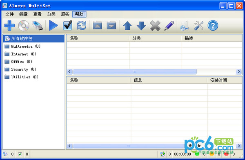Image resolution: width=245 pixels, height=160 pixels.
Task: Click top list horizontal scrollbar thumb
Action: (x=134, y=71)
